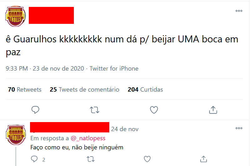Open the three-dot menu on the reply tweet

point(239,128)
